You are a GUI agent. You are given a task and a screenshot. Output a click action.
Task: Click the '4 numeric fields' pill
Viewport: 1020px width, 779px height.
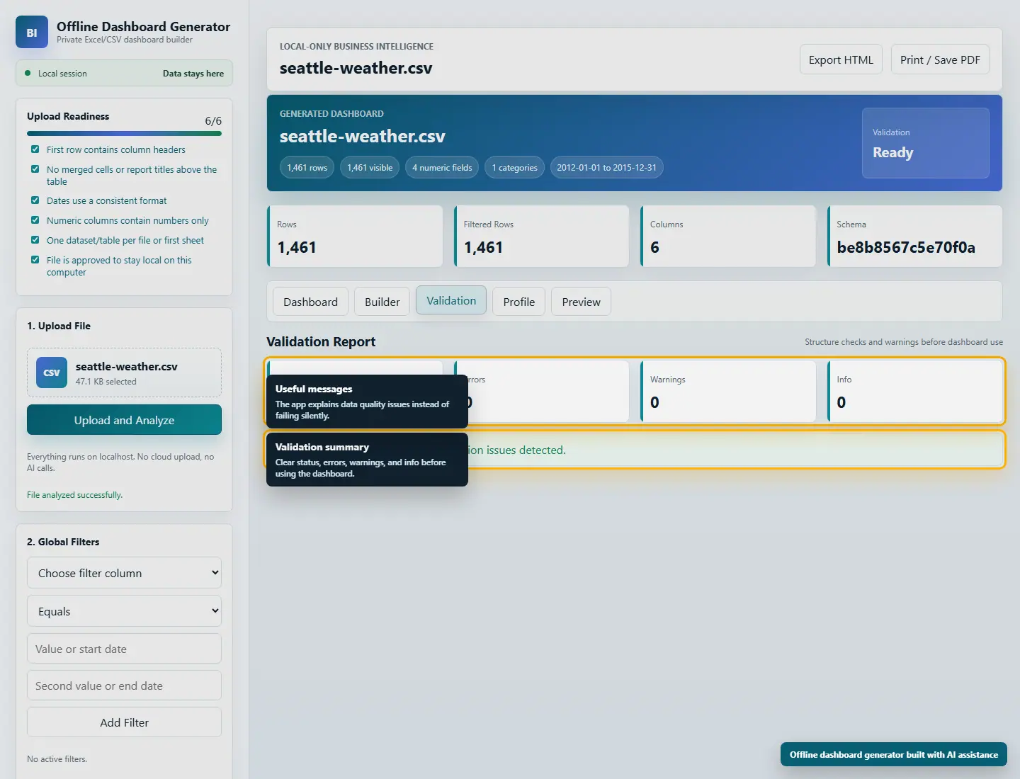(442, 167)
